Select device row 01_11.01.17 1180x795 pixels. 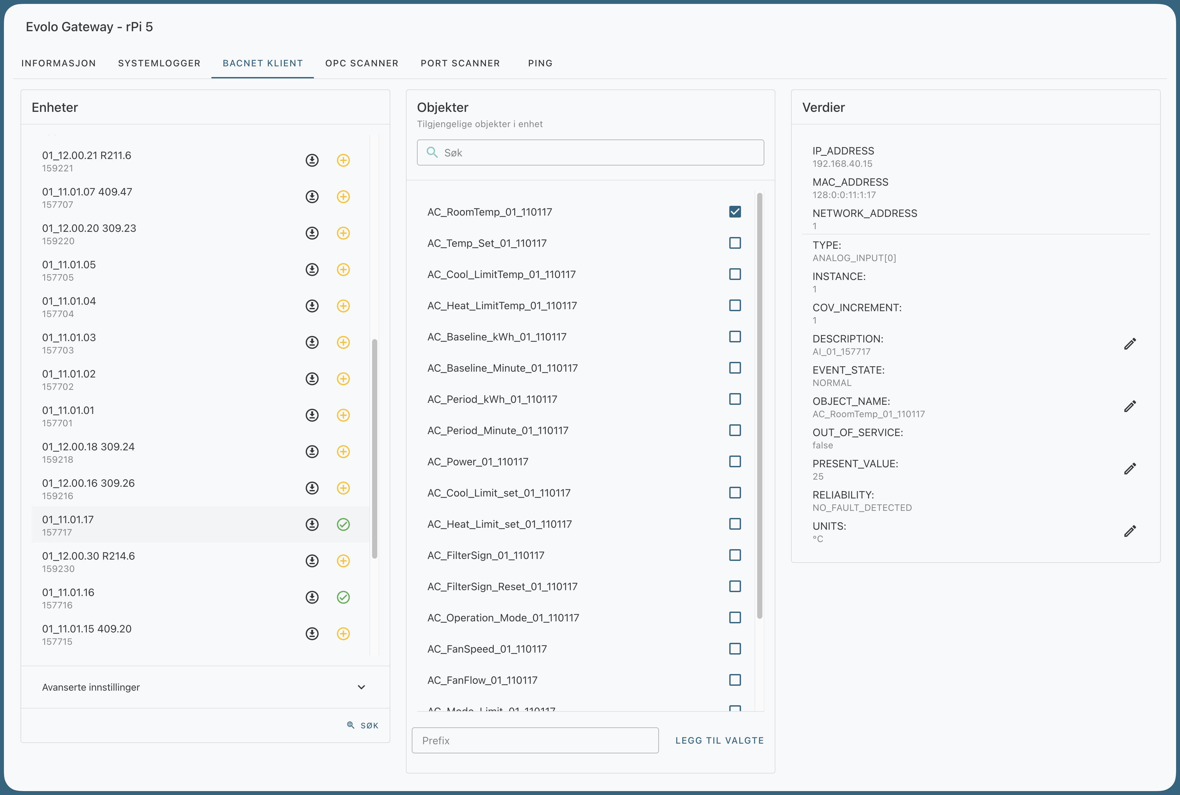point(200,525)
